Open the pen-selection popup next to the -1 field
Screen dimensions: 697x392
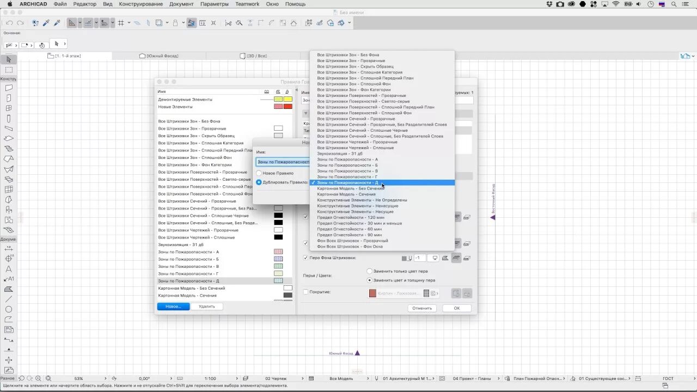pos(433,258)
